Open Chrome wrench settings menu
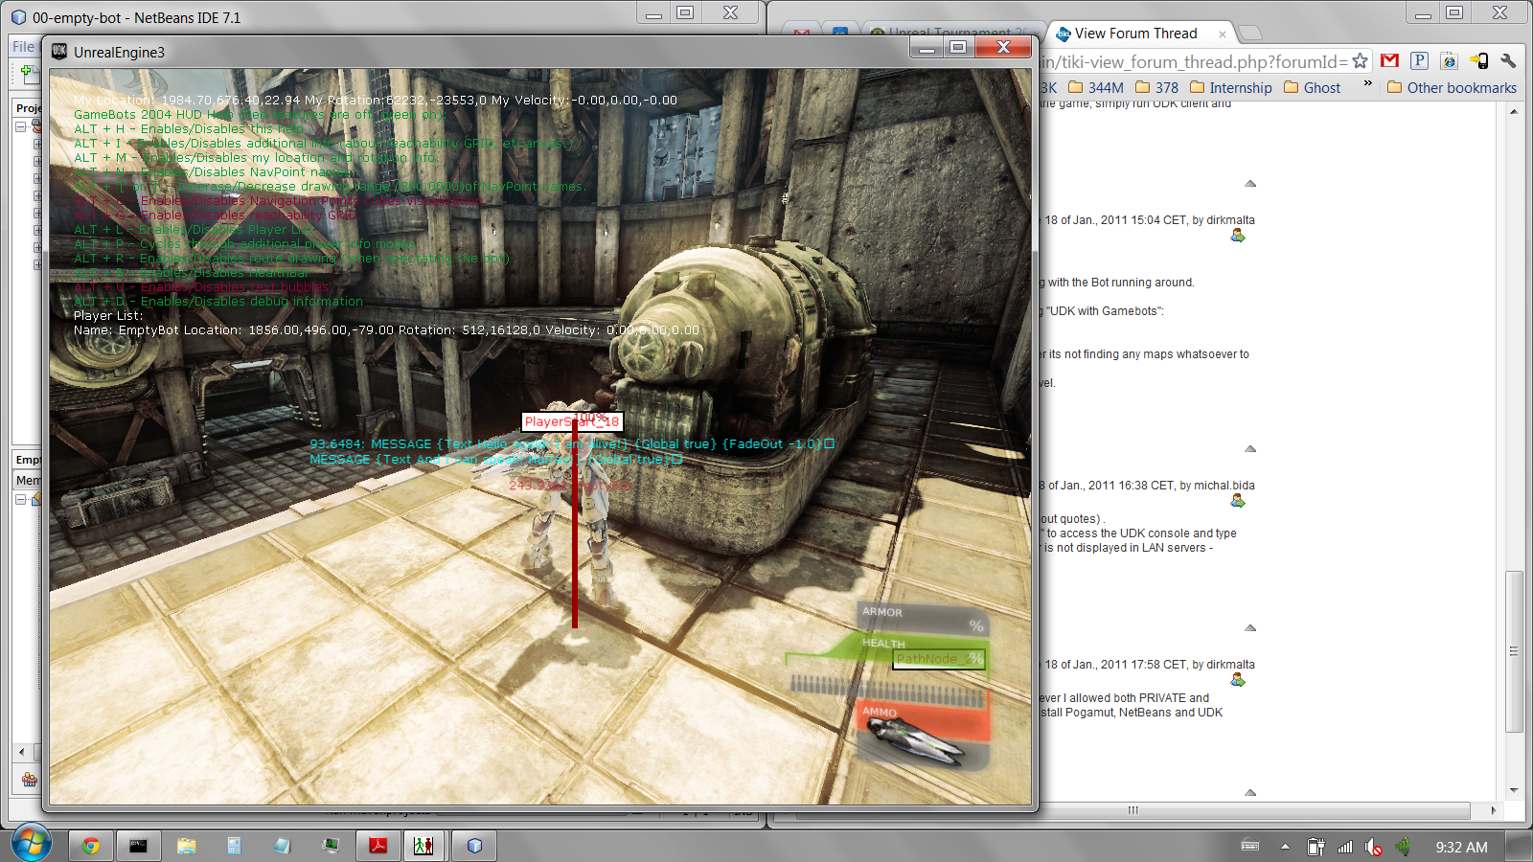This screenshot has height=862, width=1533. point(1509,61)
